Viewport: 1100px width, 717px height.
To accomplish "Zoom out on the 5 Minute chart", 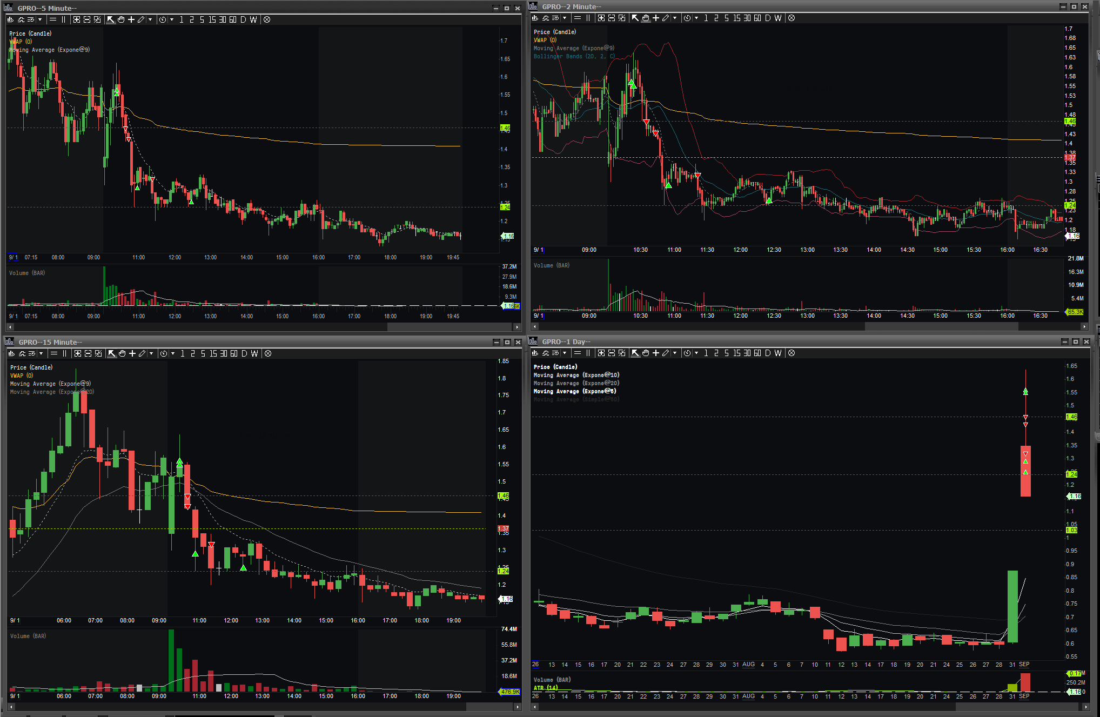I will tap(87, 19).
